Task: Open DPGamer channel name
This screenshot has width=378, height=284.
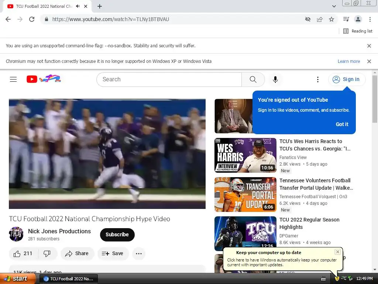Action: click(289, 236)
